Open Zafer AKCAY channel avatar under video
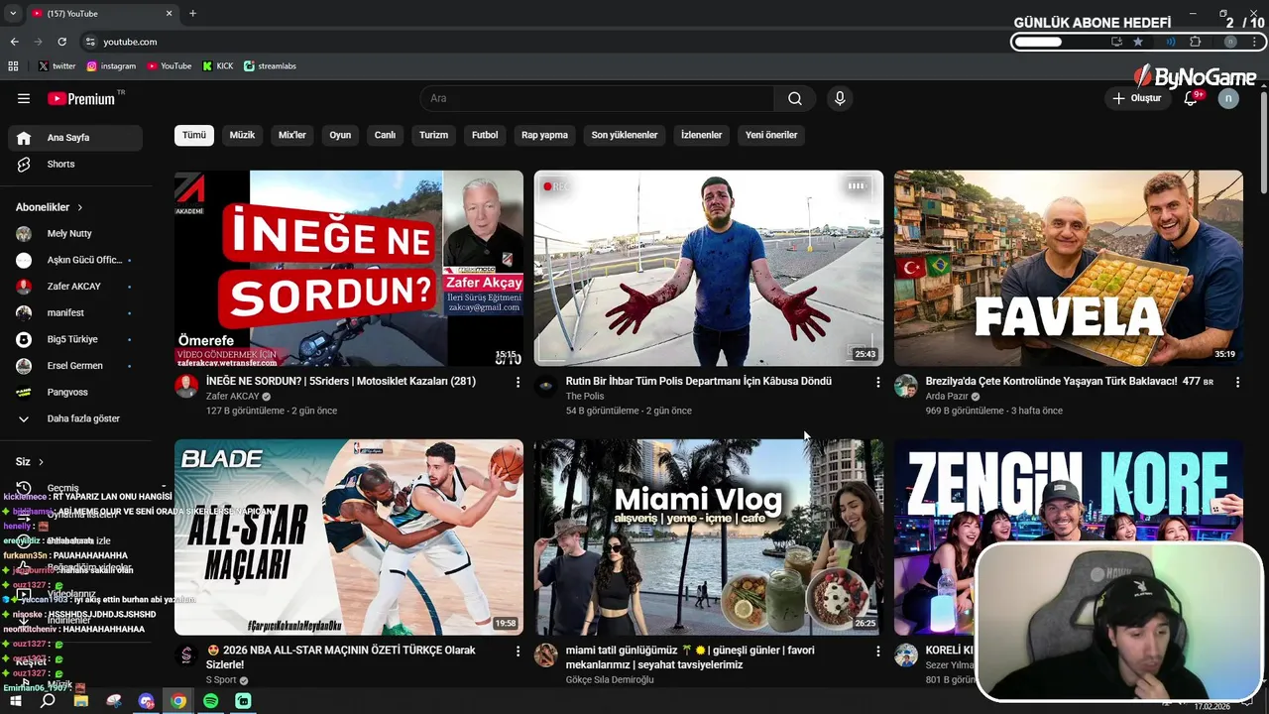The image size is (1269, 714). (x=186, y=386)
